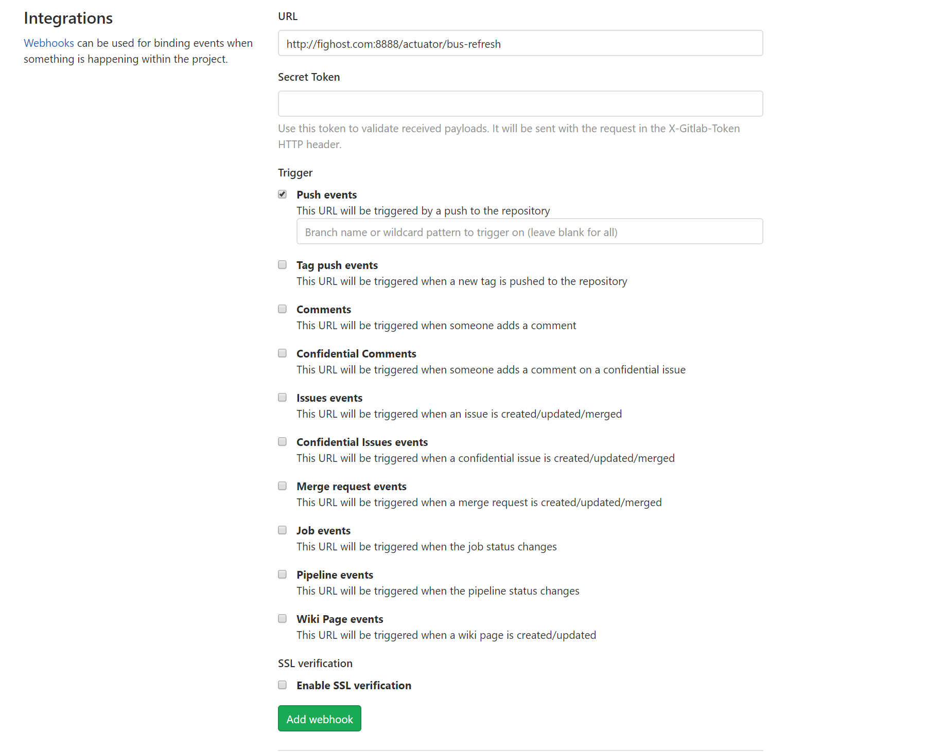Click into the webhook URL field
The image size is (943, 752).
pos(520,43)
